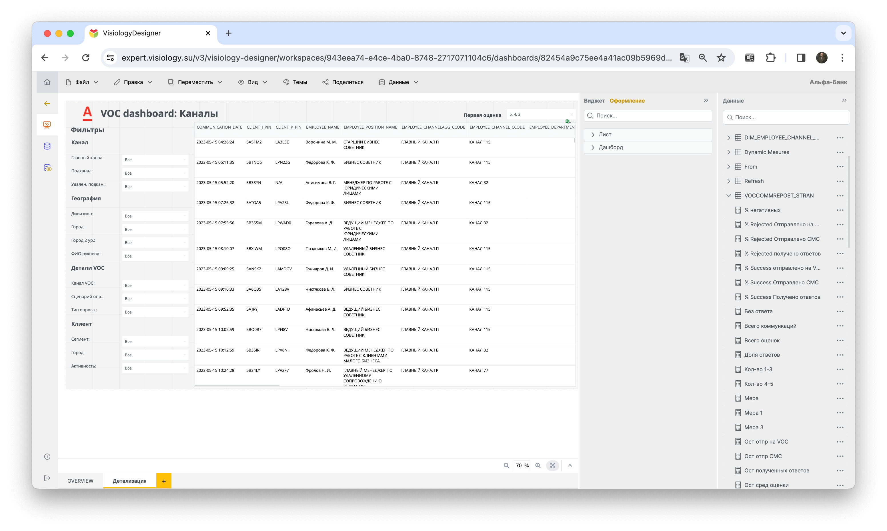
Task: Zoom out the canvas with minus magnifier
Action: pyautogui.click(x=506, y=466)
